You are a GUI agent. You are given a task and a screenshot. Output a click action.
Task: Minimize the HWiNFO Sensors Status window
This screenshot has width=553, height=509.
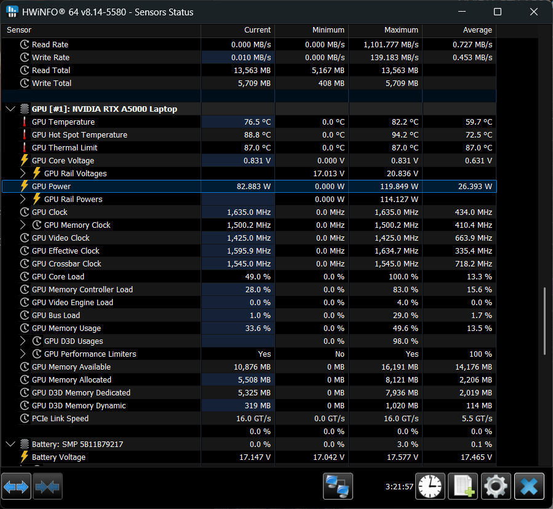click(x=462, y=12)
